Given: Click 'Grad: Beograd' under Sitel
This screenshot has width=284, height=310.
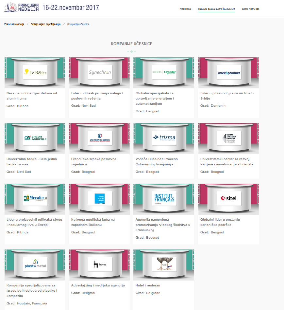Looking at the screenshot, I should (212, 232).
